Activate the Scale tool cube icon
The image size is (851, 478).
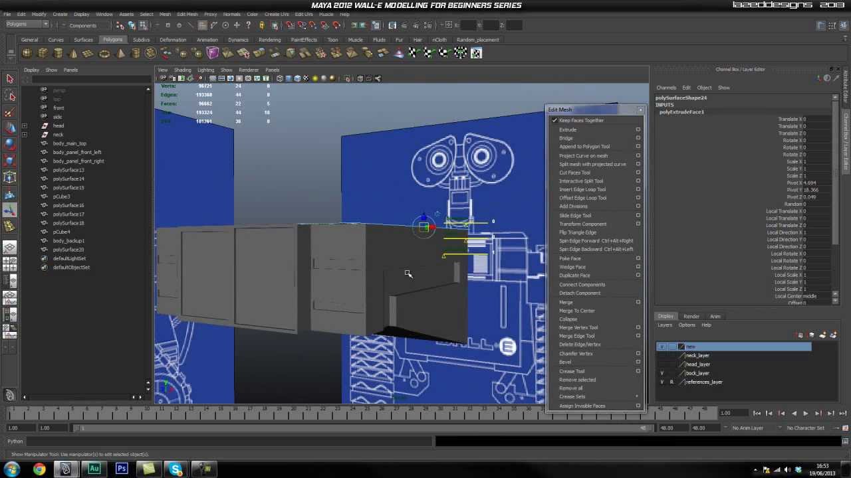click(10, 161)
